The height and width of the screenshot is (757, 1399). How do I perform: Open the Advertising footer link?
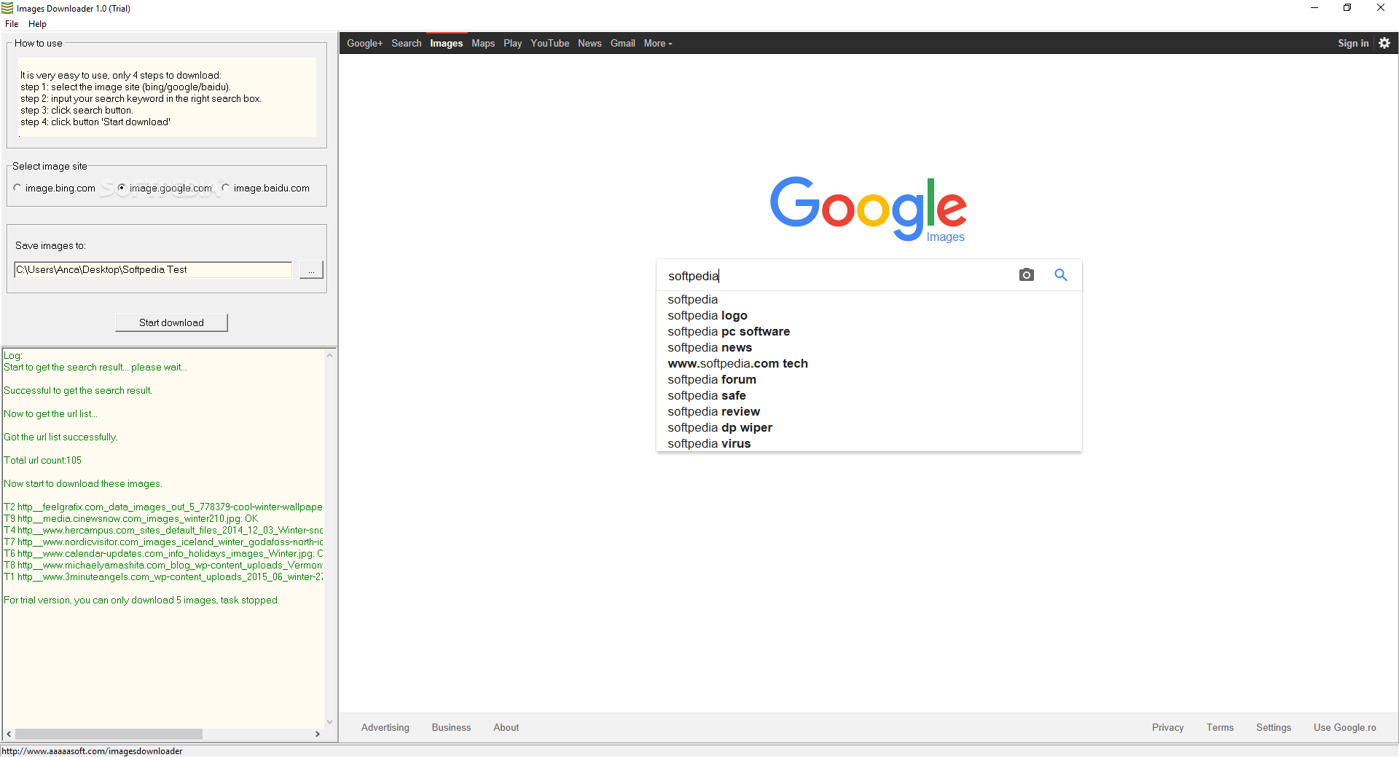click(385, 727)
